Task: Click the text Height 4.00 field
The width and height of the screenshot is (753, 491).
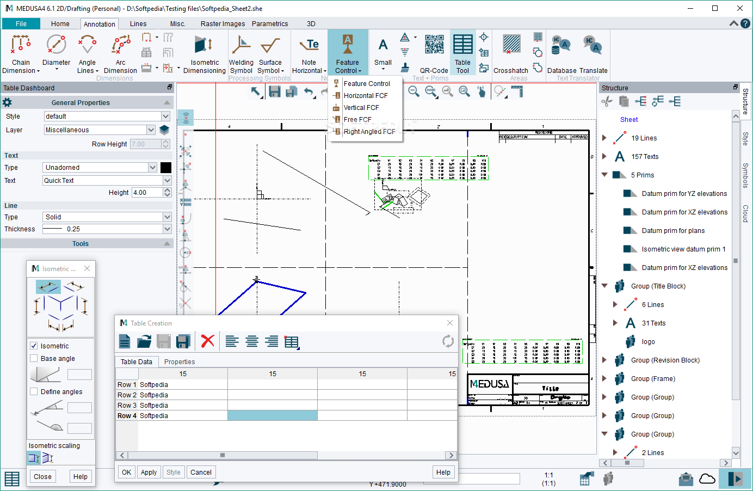Action: (x=147, y=193)
